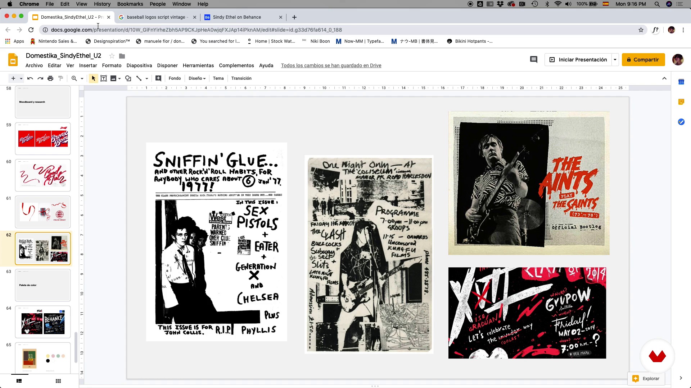Select slide 59 thumbnail
This screenshot has width=691, height=388.
[43, 139]
